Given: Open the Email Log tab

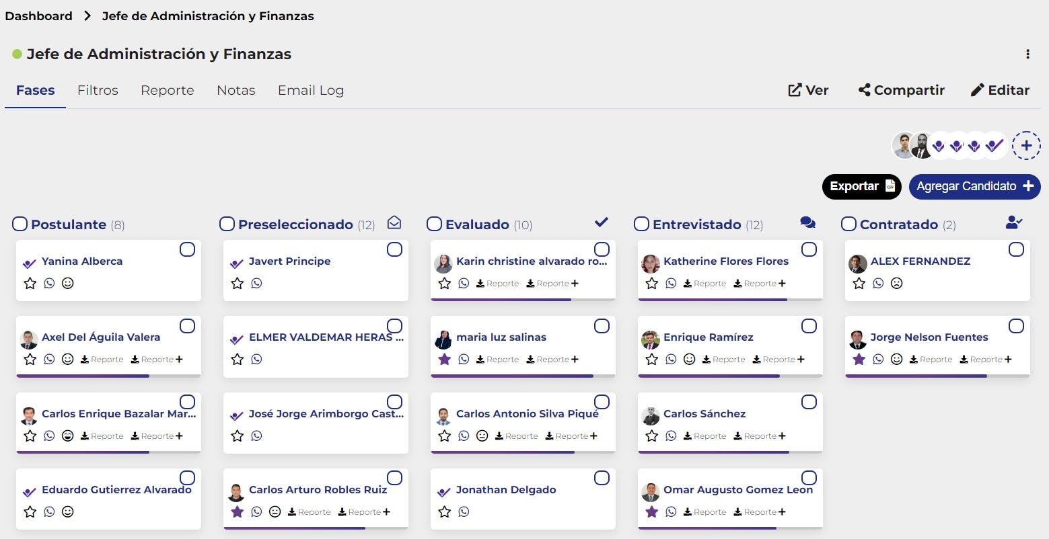Looking at the screenshot, I should 310,90.
